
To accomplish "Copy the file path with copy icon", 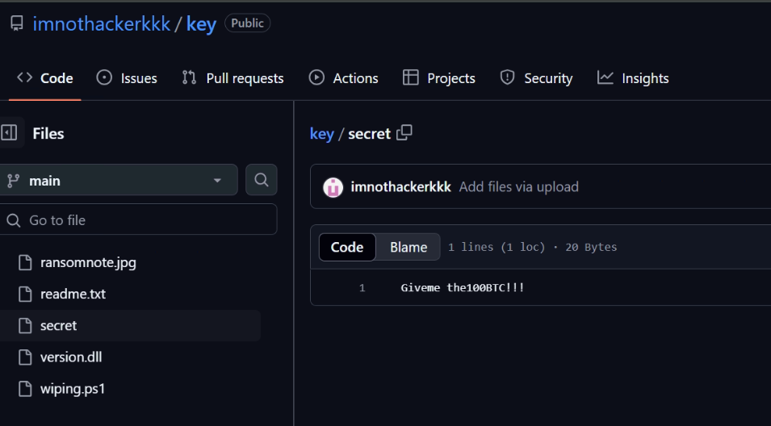I will (404, 132).
